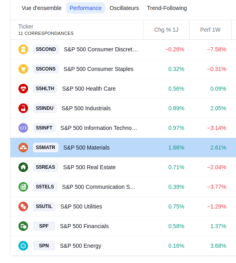Click the 1.66% daily change value
The width and height of the screenshot is (236, 263).
coord(176,148)
